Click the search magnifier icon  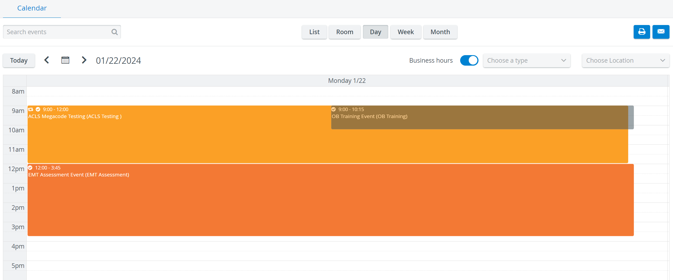tap(115, 32)
